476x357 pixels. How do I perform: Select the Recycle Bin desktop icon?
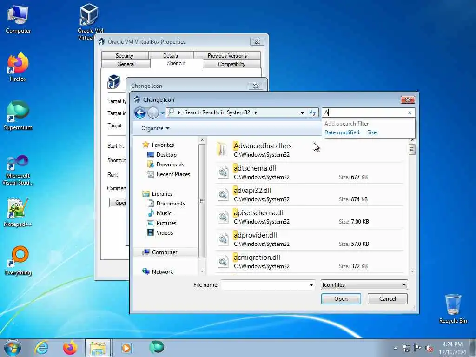[x=453, y=309]
